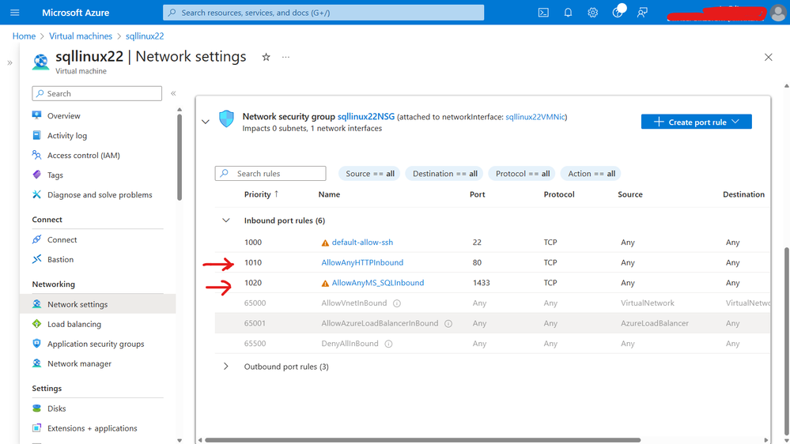Open portal settings gear
The width and height of the screenshot is (790, 444).
click(592, 13)
